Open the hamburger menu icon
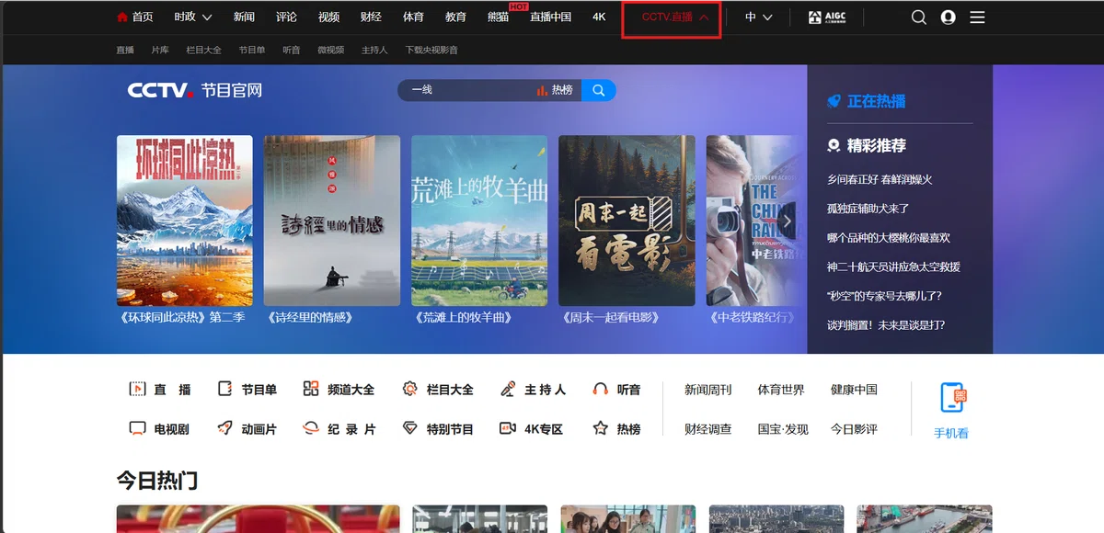The image size is (1104, 533). tap(977, 17)
